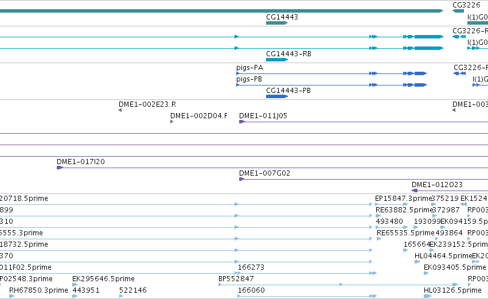Click the 493480 label
This screenshot has width=488, height=299.
coord(389,222)
